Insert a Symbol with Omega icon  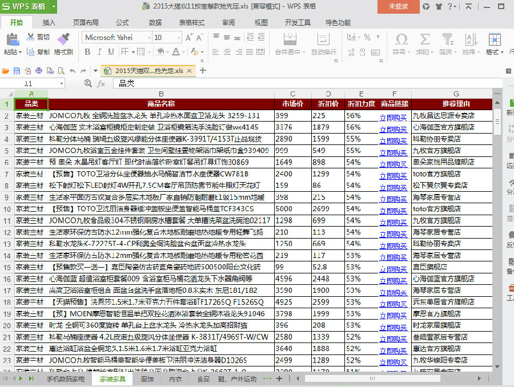[x=401, y=39]
